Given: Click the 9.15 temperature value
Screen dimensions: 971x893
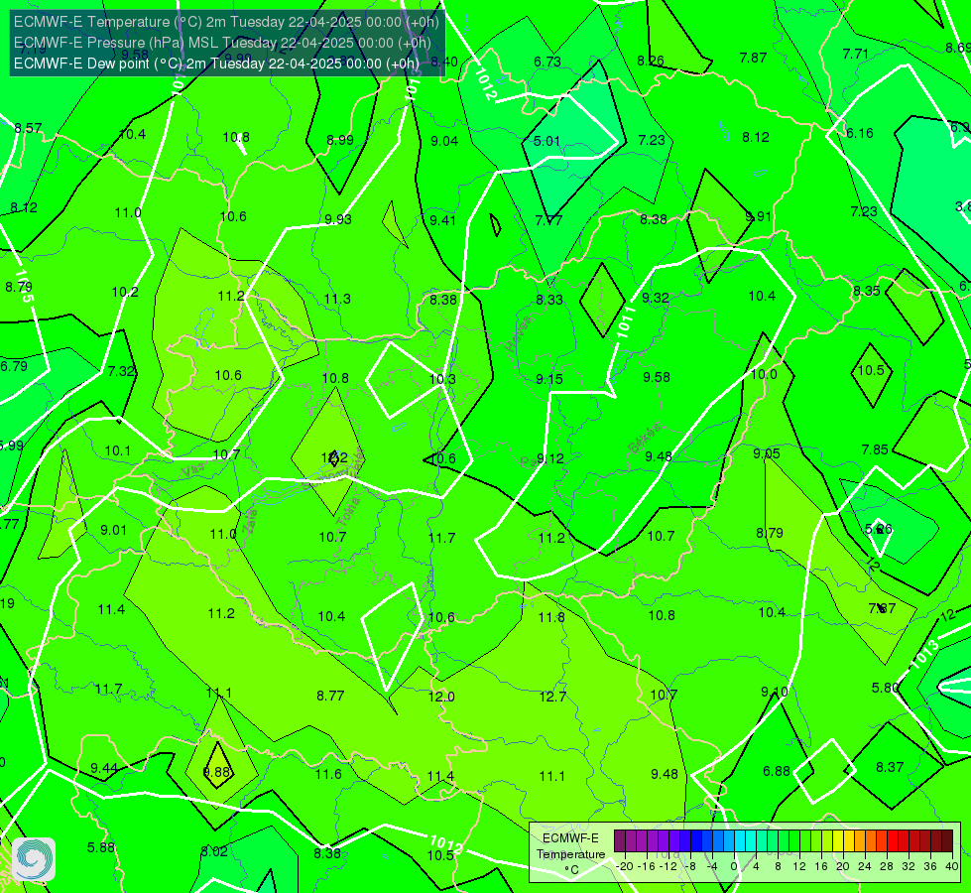Looking at the screenshot, I should click(x=549, y=379).
